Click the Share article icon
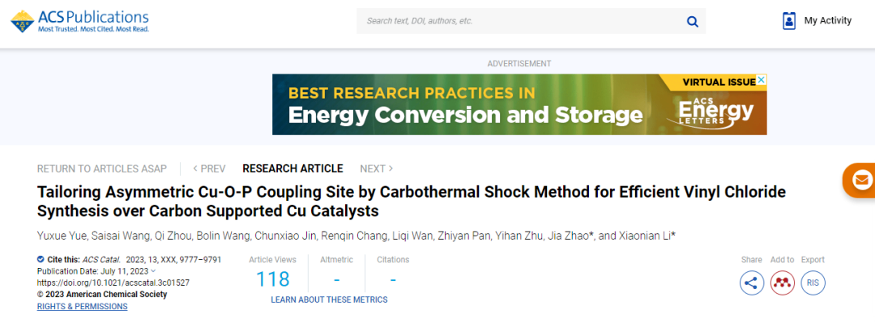The image size is (875, 327). (752, 282)
